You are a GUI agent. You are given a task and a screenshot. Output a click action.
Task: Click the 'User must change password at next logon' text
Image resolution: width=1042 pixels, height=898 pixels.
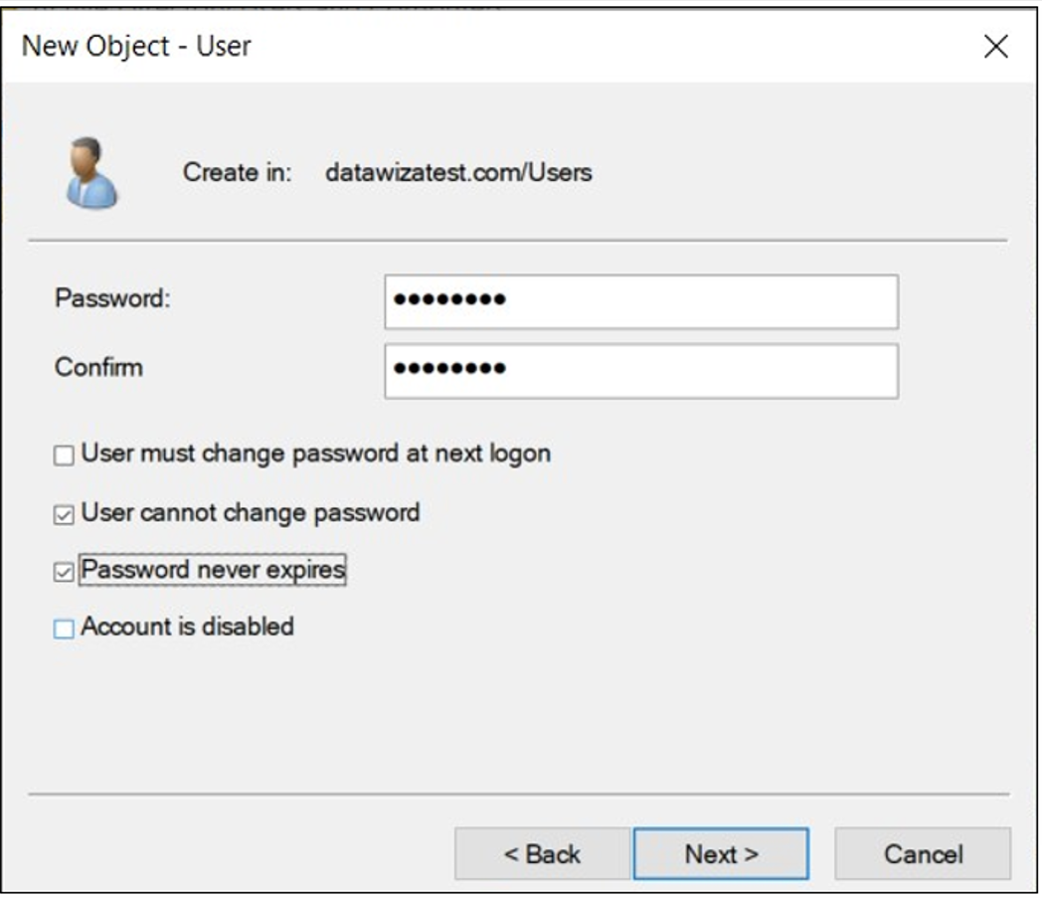(x=315, y=454)
